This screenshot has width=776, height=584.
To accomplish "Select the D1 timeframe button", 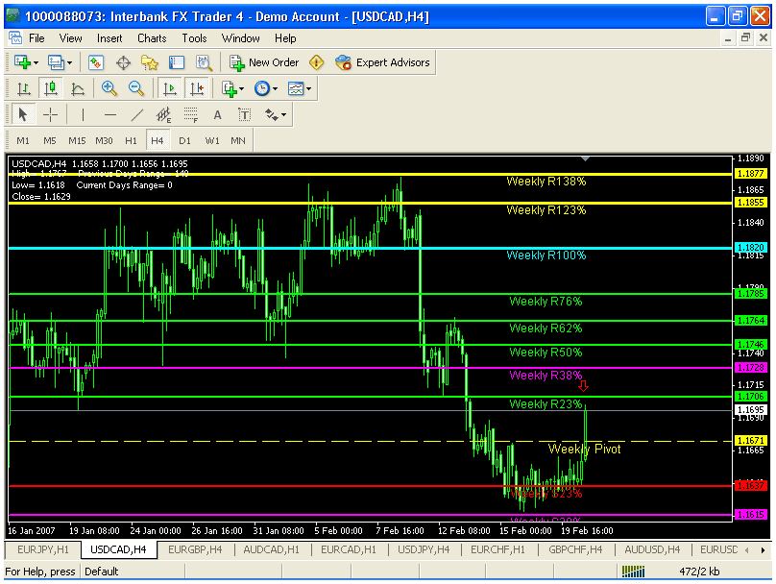I will point(184,140).
